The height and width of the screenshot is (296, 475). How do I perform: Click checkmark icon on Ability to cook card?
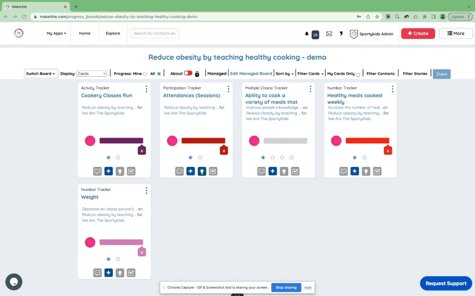tap(295, 171)
